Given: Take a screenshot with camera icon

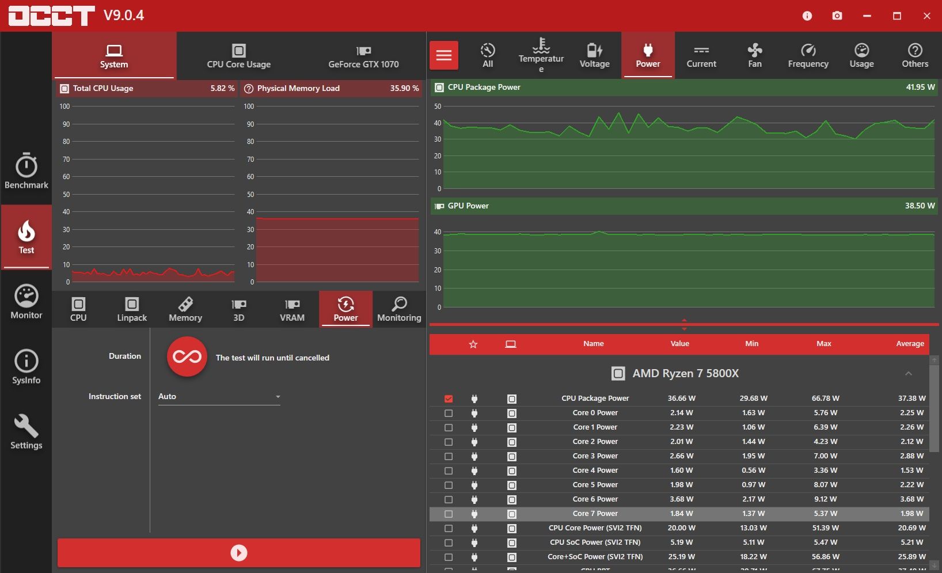Looking at the screenshot, I should 837,16.
